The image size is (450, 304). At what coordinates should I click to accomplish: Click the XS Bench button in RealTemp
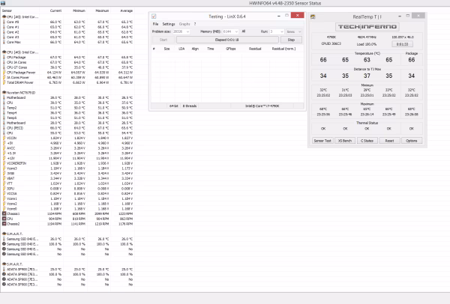point(345,141)
